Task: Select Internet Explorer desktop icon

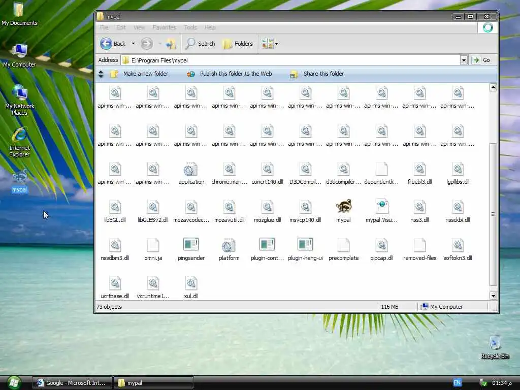Action: 19,142
